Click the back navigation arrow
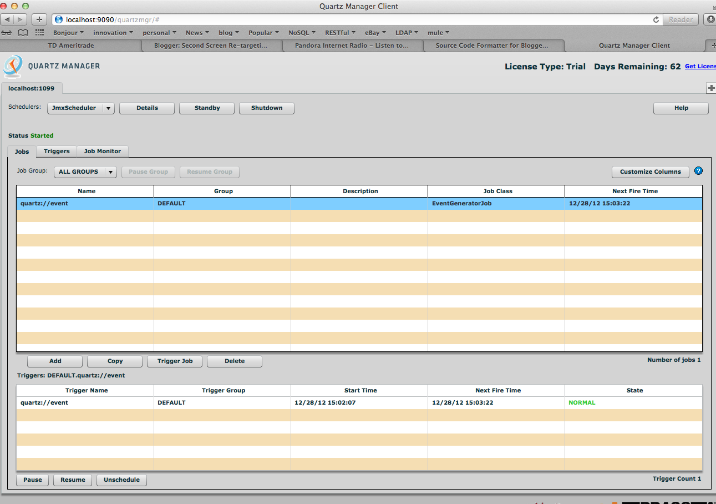The width and height of the screenshot is (716, 504). [x=7, y=19]
